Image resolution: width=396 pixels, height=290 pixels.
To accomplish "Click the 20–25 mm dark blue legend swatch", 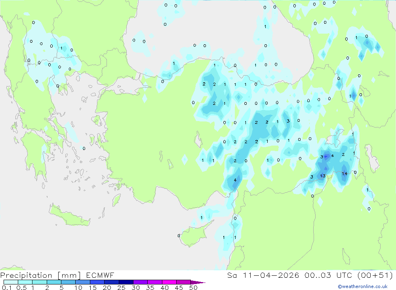I will (112, 282).
